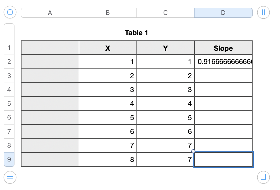
Task: Select the empty Slope cell in row 3
Action: 223,76
